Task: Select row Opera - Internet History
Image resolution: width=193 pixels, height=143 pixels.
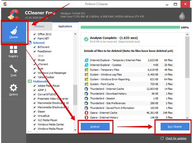Action: pos(129,118)
